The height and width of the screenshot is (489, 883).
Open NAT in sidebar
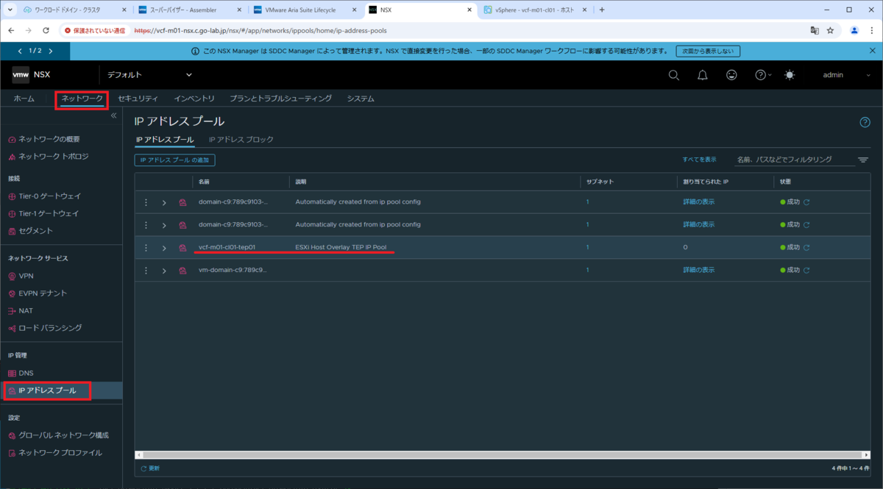pyautogui.click(x=26, y=311)
